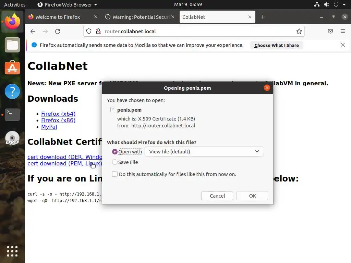Viewport: 351px width, 263px height.
Task: Click the curl command line text
Action: [64, 194]
